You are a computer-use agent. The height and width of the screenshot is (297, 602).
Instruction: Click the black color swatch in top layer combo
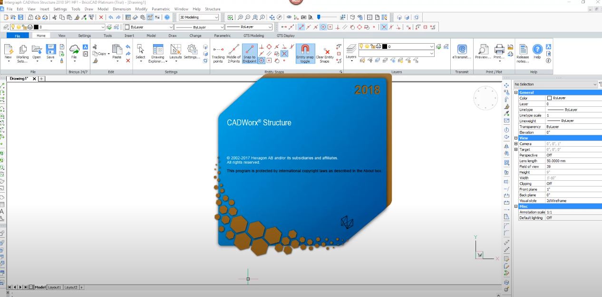pyautogui.click(x=35, y=27)
